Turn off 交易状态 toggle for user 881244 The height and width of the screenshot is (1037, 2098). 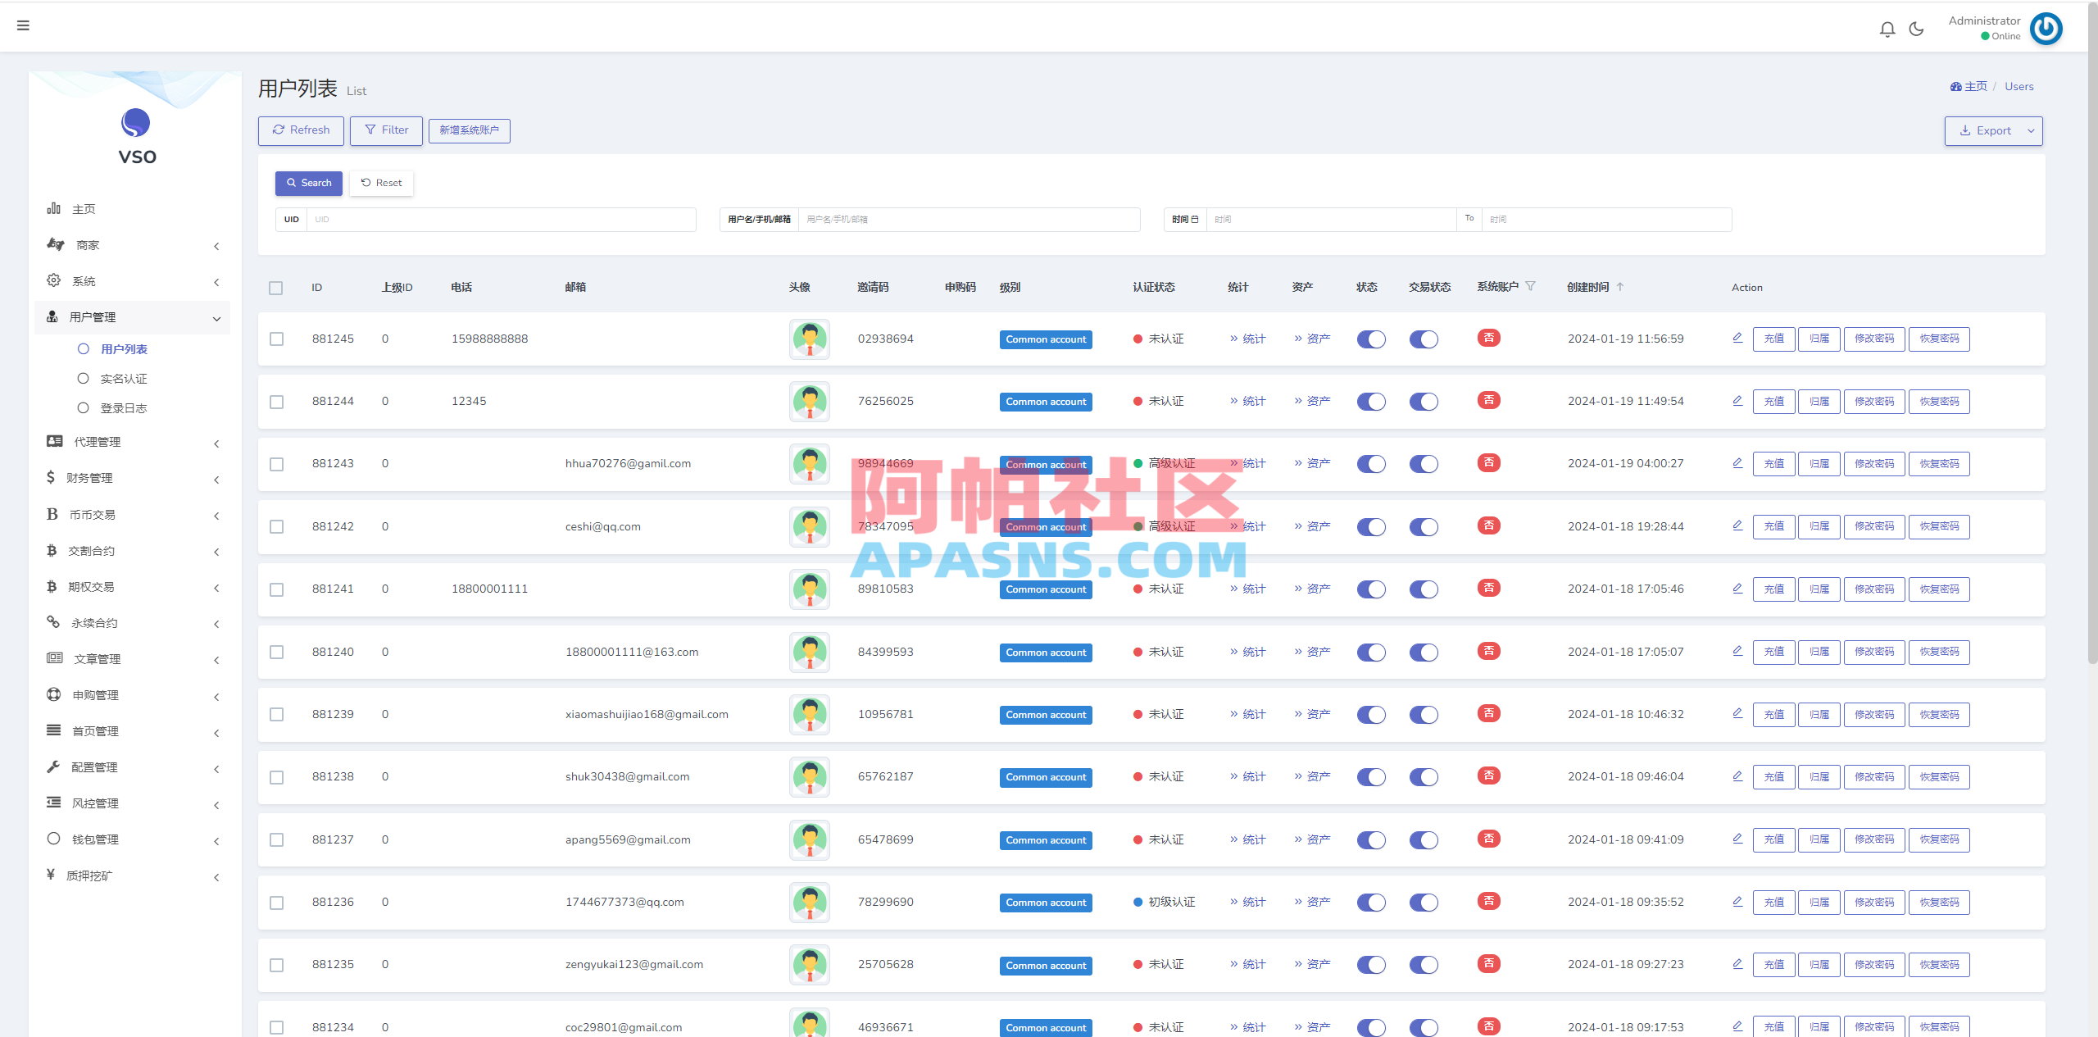point(1424,402)
